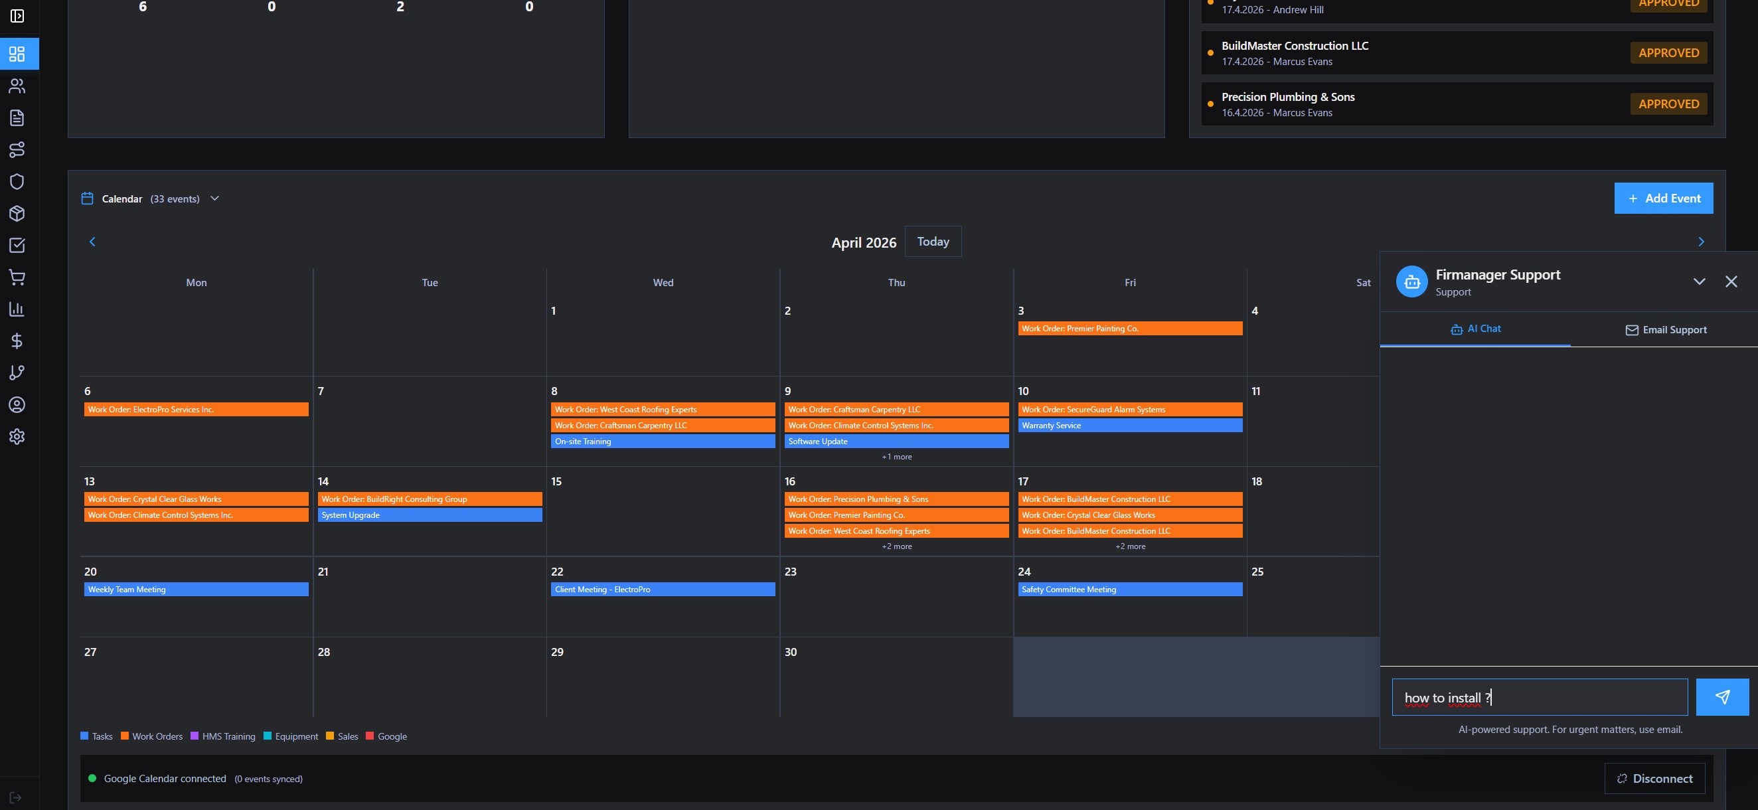Open Client Meeting - ElectroPro event
This screenshot has height=810, width=1758.
pyautogui.click(x=663, y=589)
